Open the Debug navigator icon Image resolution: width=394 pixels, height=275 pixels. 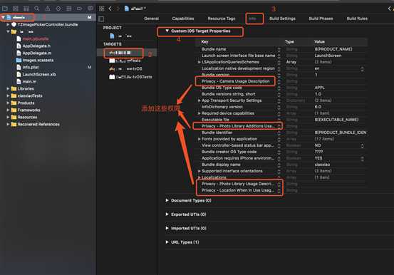(69, 9)
